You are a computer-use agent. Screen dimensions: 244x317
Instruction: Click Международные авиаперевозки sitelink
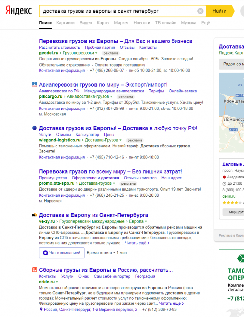[x=114, y=91]
